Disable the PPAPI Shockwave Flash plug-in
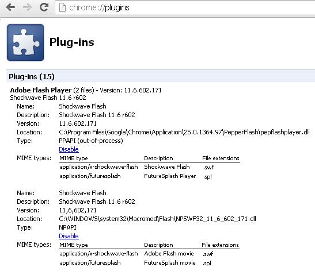315x275 pixels. pyautogui.click(x=69, y=149)
